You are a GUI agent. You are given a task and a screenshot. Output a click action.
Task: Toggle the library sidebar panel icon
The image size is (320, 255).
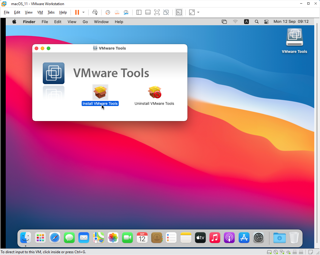139,12
